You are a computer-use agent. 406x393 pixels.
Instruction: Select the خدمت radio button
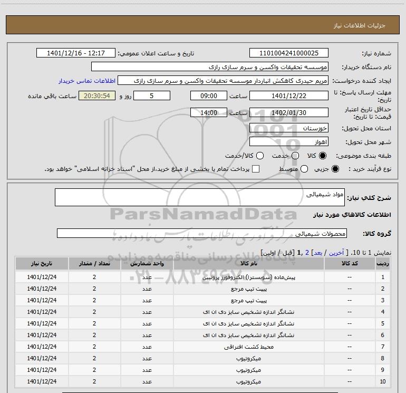(295, 156)
